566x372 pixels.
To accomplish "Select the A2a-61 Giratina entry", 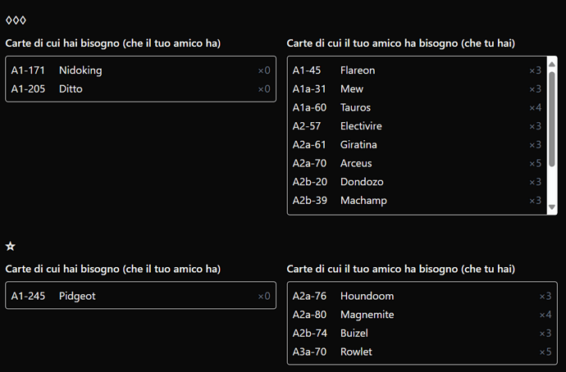I will coord(417,145).
